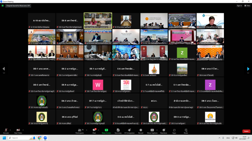Go to next gallery page with right arrow

[248, 69]
